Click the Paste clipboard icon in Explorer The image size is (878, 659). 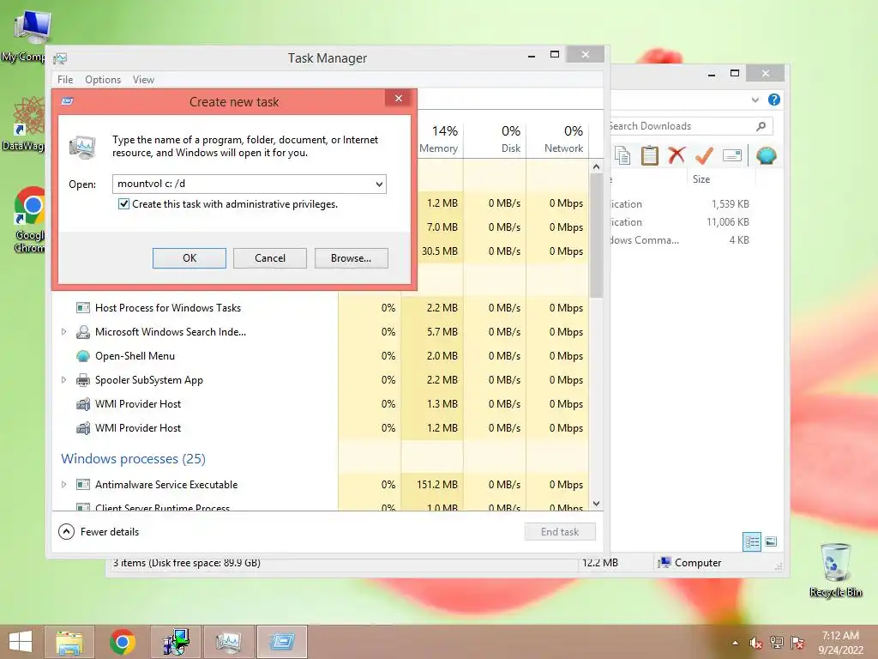point(650,155)
